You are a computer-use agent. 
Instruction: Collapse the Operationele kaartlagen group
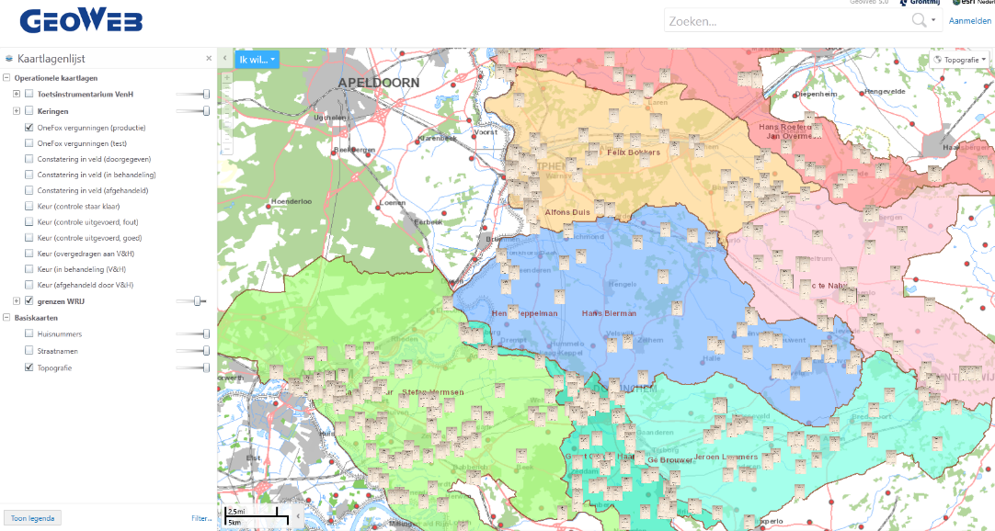[7, 78]
